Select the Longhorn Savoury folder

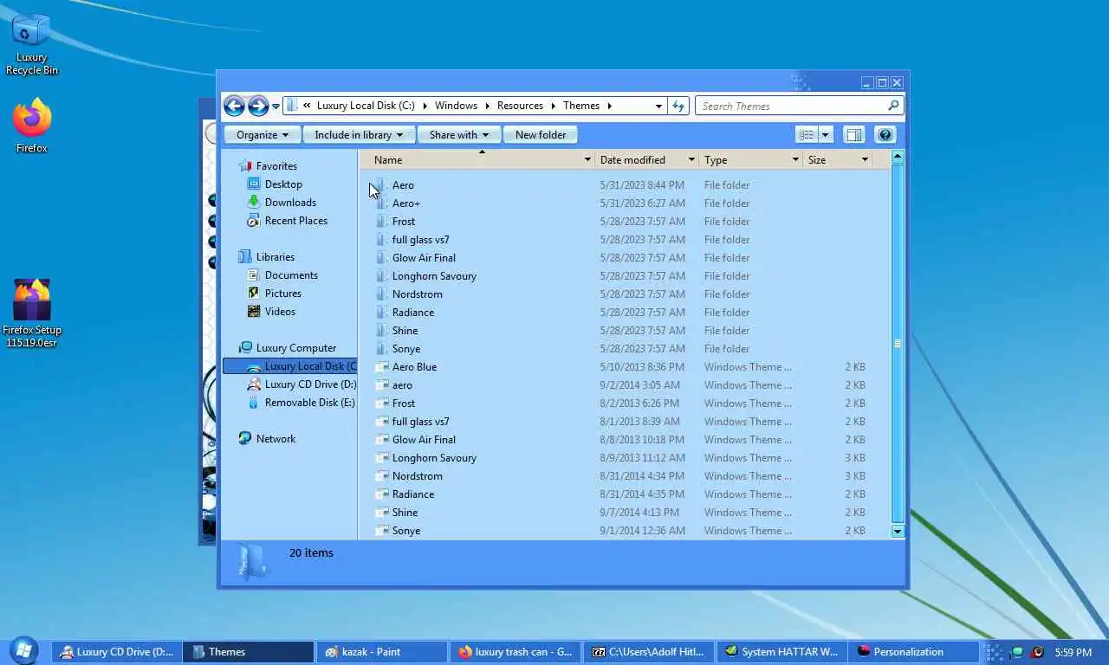coord(434,276)
